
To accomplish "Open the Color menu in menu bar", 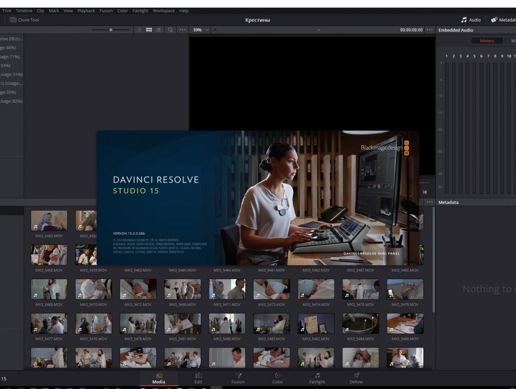I will click(123, 11).
